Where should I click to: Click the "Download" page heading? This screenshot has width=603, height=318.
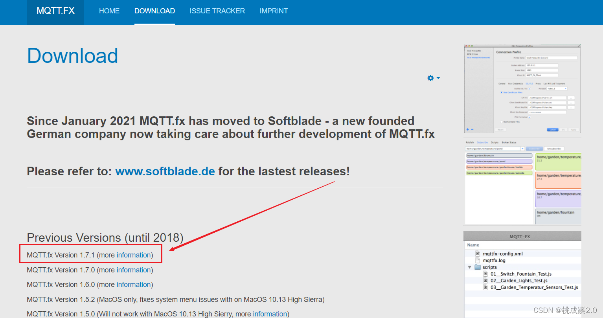[72, 56]
